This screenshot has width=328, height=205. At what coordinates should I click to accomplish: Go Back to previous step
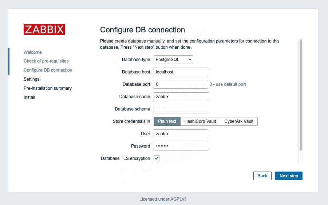(x=262, y=176)
